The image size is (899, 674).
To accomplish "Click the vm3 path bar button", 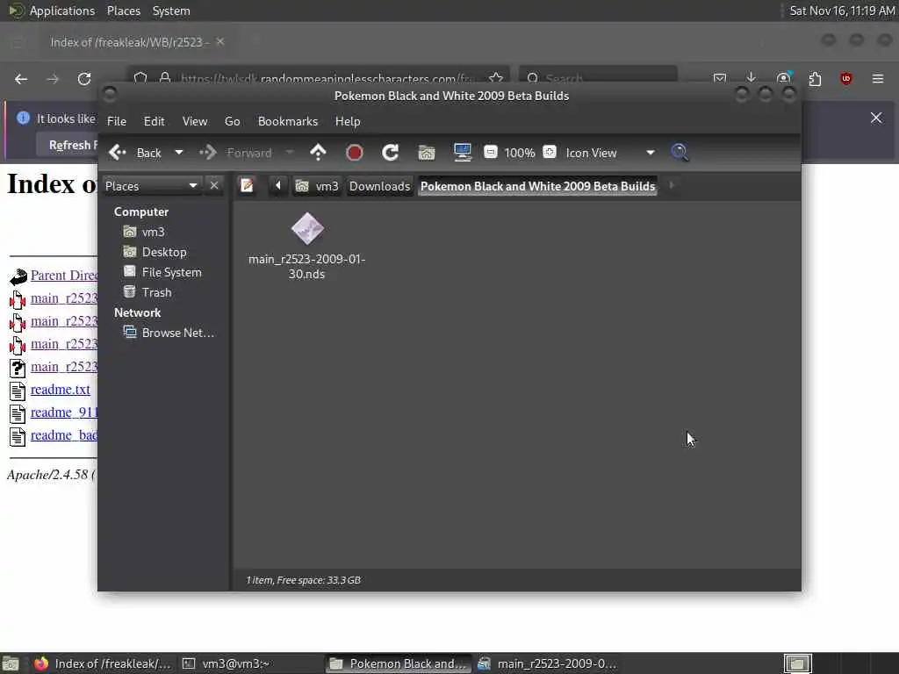I will 317,186.
